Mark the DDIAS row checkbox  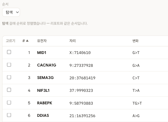coord(9,115)
